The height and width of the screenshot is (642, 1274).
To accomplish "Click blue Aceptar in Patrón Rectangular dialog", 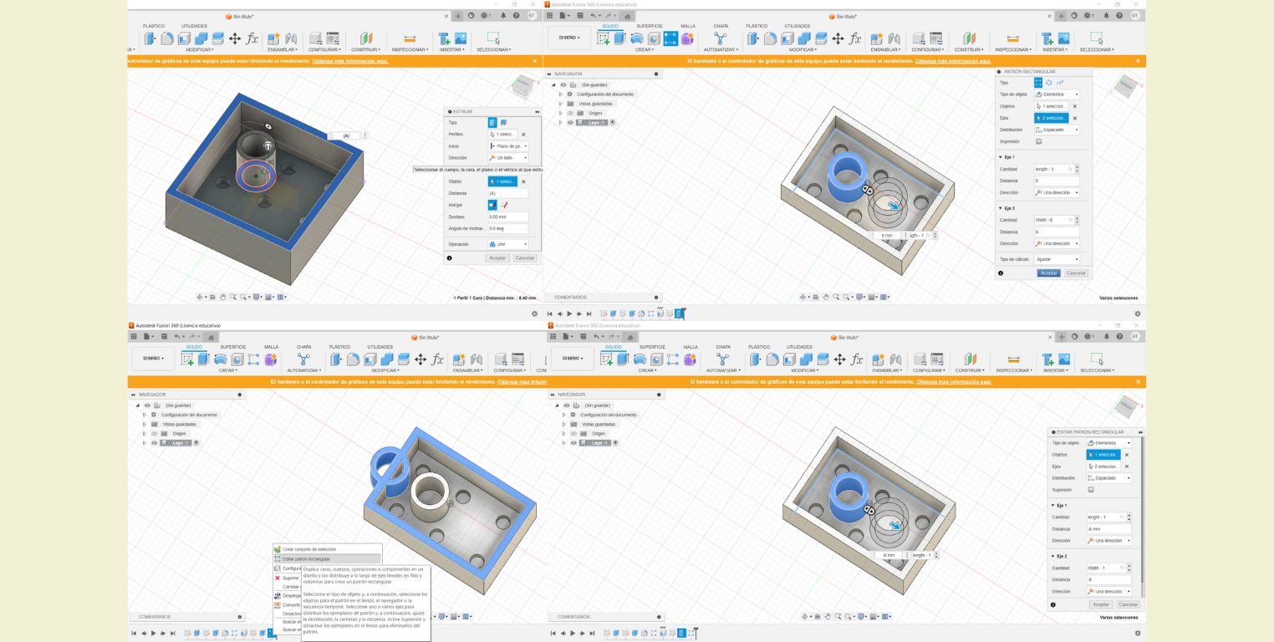I will pyautogui.click(x=1048, y=273).
